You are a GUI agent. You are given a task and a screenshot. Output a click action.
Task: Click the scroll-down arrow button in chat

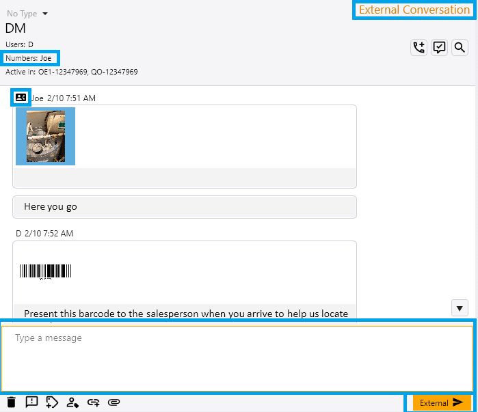pyautogui.click(x=460, y=307)
